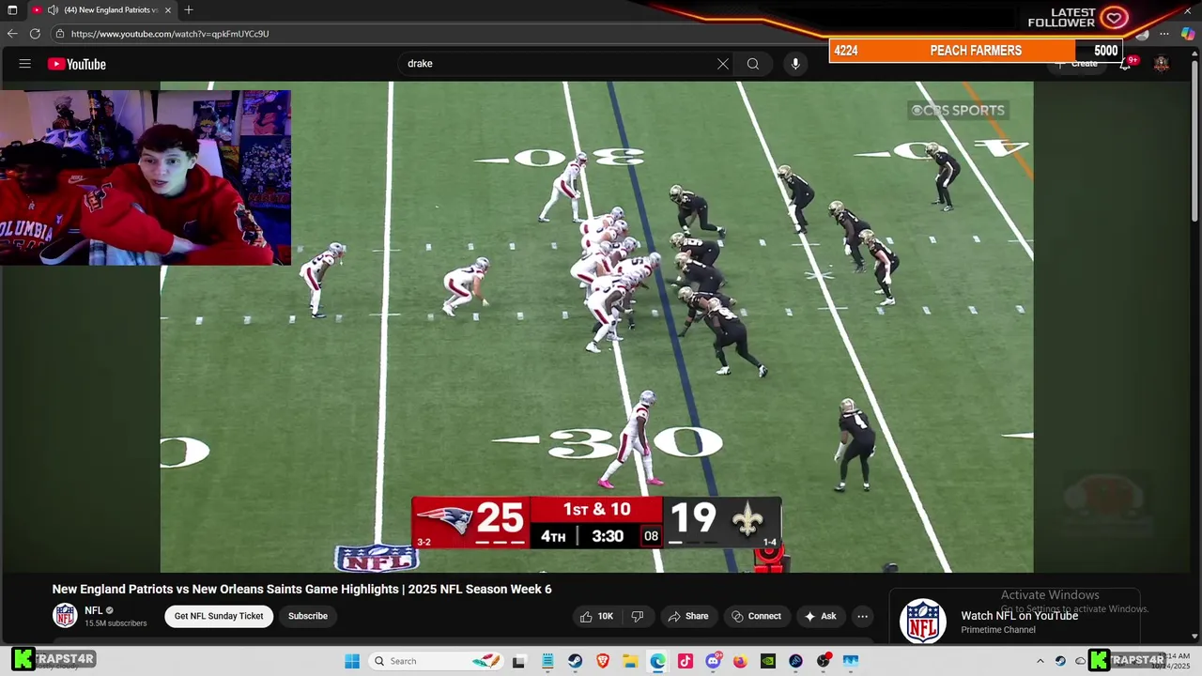
Task: Open Task View from the taskbar
Action: click(518, 661)
